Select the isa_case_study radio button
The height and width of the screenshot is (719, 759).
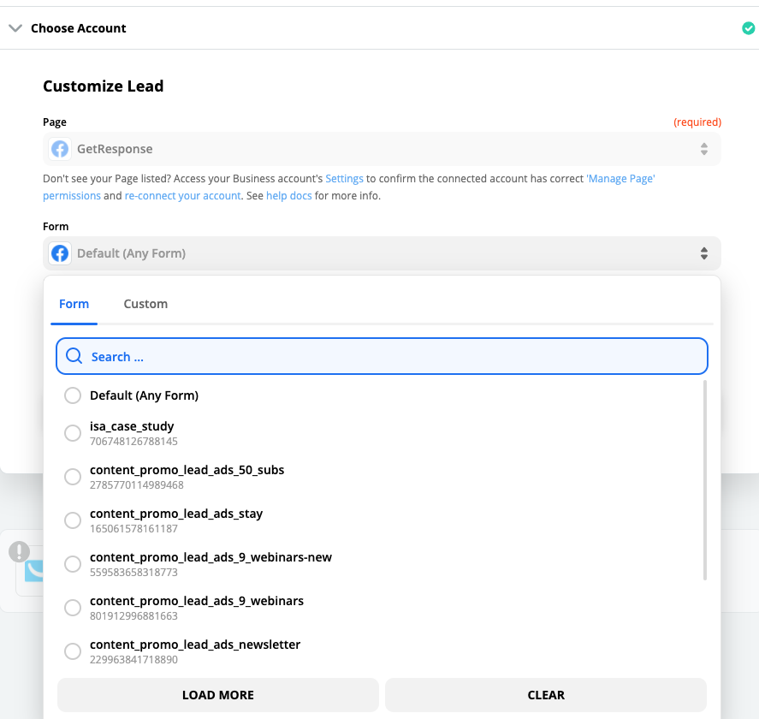pyautogui.click(x=73, y=433)
